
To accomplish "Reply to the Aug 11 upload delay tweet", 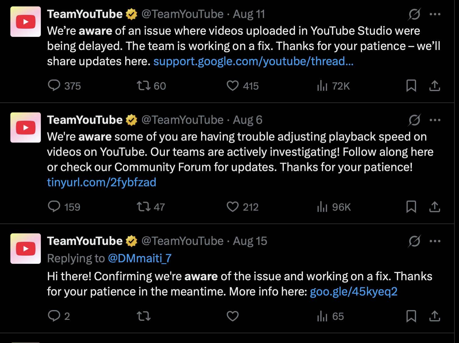I will coord(64,86).
